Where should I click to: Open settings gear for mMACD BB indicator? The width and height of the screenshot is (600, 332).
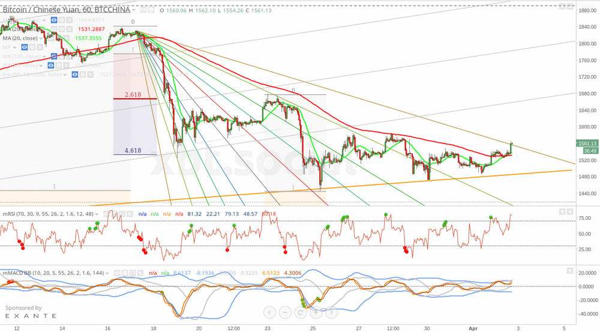125,273
